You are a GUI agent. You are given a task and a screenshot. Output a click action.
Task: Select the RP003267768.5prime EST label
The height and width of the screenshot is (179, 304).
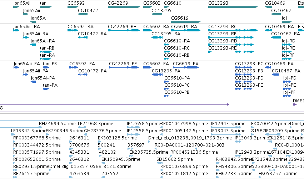[37, 138]
